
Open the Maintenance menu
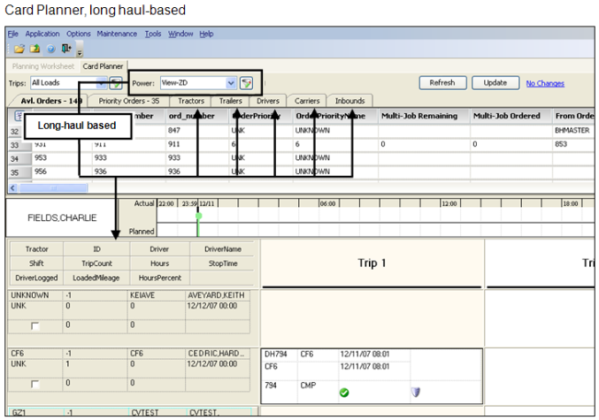tap(117, 34)
